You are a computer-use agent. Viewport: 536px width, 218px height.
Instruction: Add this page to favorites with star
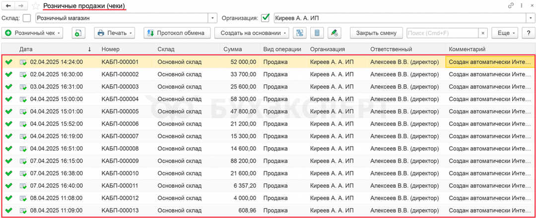point(35,6)
